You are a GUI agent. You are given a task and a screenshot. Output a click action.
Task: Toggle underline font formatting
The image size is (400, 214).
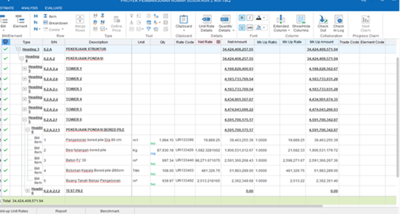(242, 28)
